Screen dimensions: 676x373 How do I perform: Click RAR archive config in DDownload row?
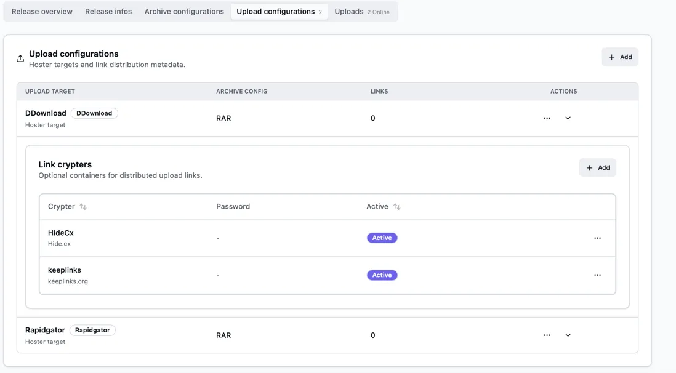tap(223, 118)
